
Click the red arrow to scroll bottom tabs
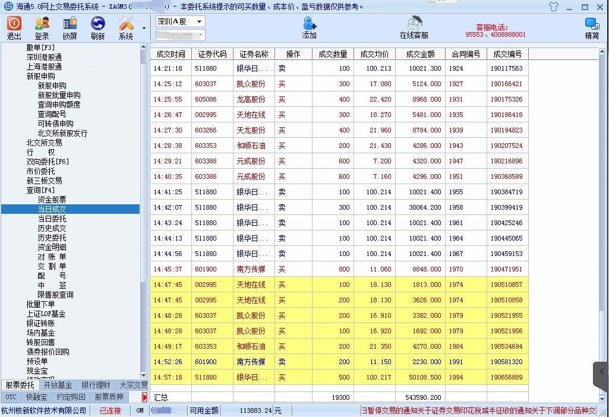point(144,397)
